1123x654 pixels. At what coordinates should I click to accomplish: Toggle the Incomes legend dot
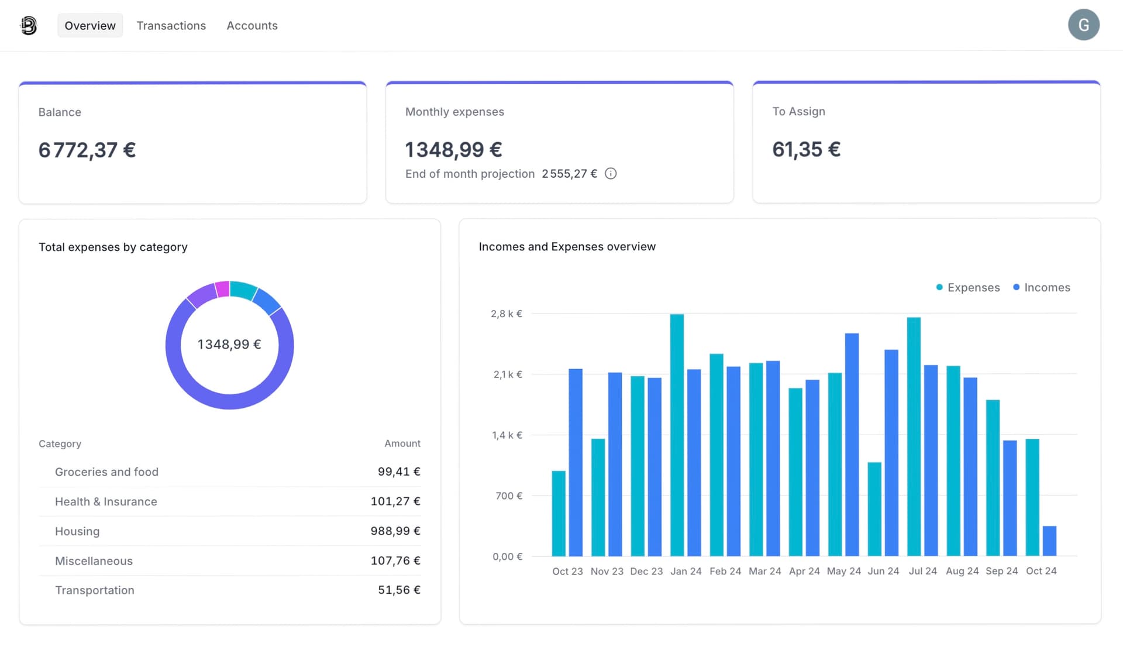1016,287
